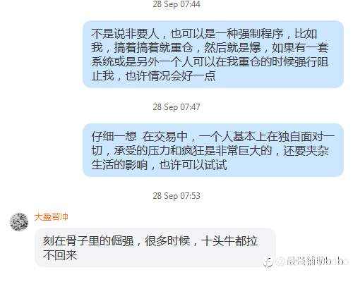Click the last line 不回来
Viewport: 353px width, 282px height.
click(60, 255)
